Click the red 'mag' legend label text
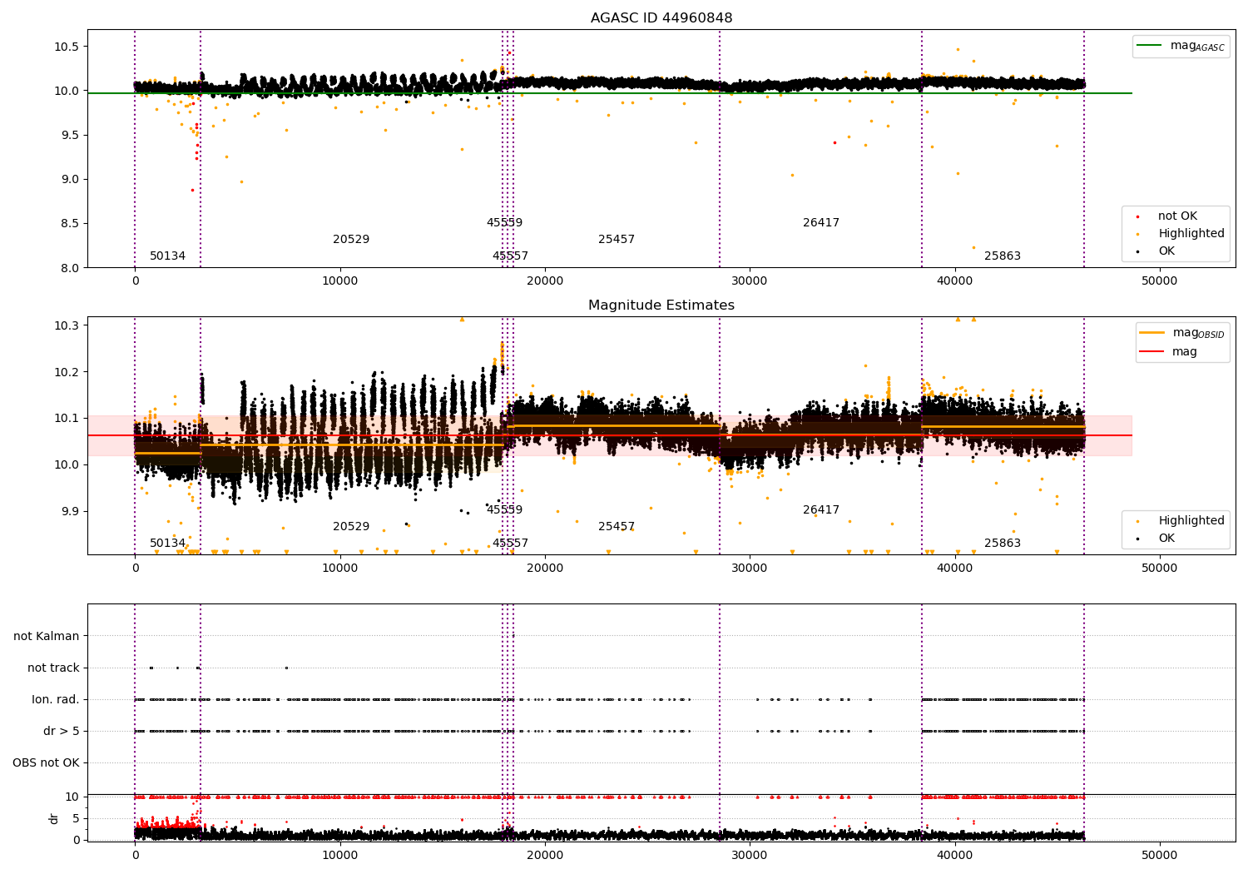 tap(1185, 352)
